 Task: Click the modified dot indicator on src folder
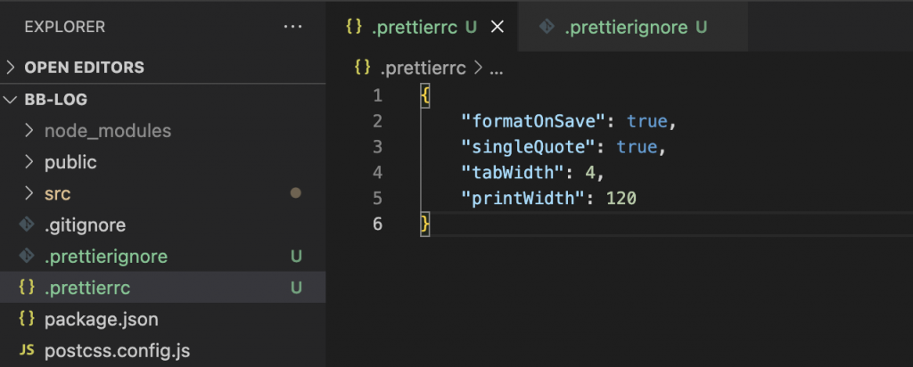point(296,192)
